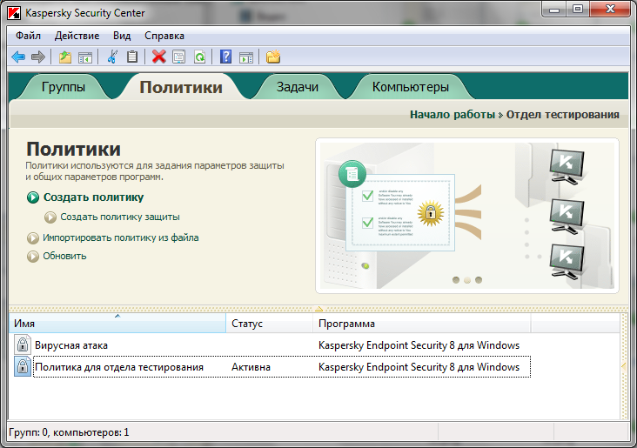Click the gray Forward arrow in the toolbar
The image size is (637, 448).
point(37,57)
